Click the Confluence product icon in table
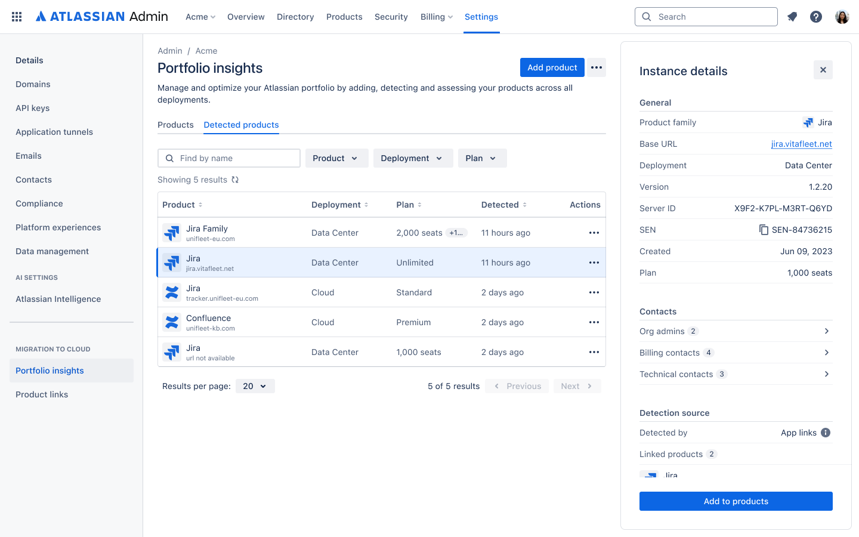The width and height of the screenshot is (859, 537). pyautogui.click(x=172, y=322)
